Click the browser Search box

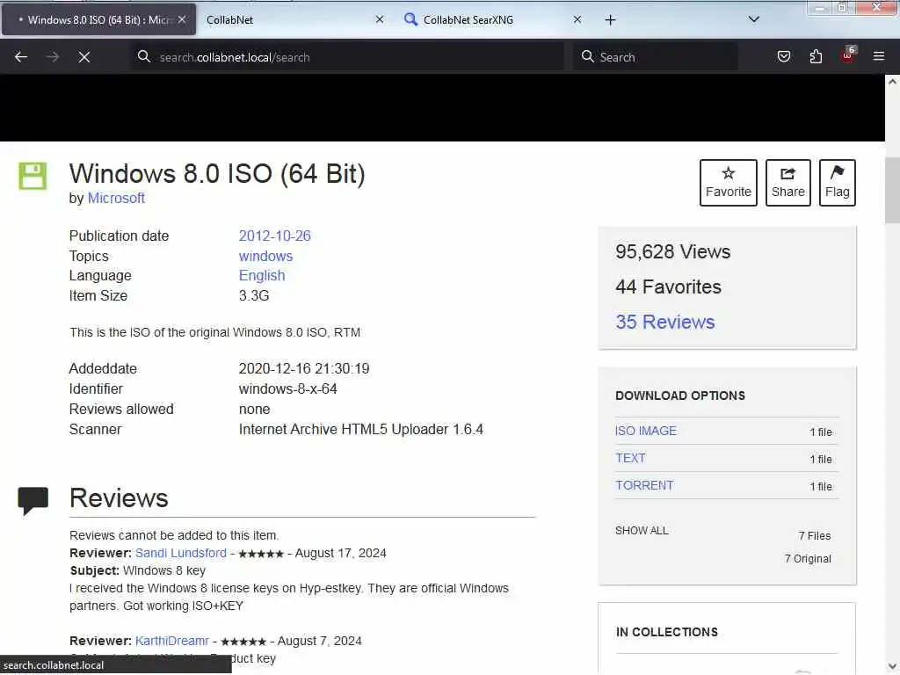click(x=655, y=57)
